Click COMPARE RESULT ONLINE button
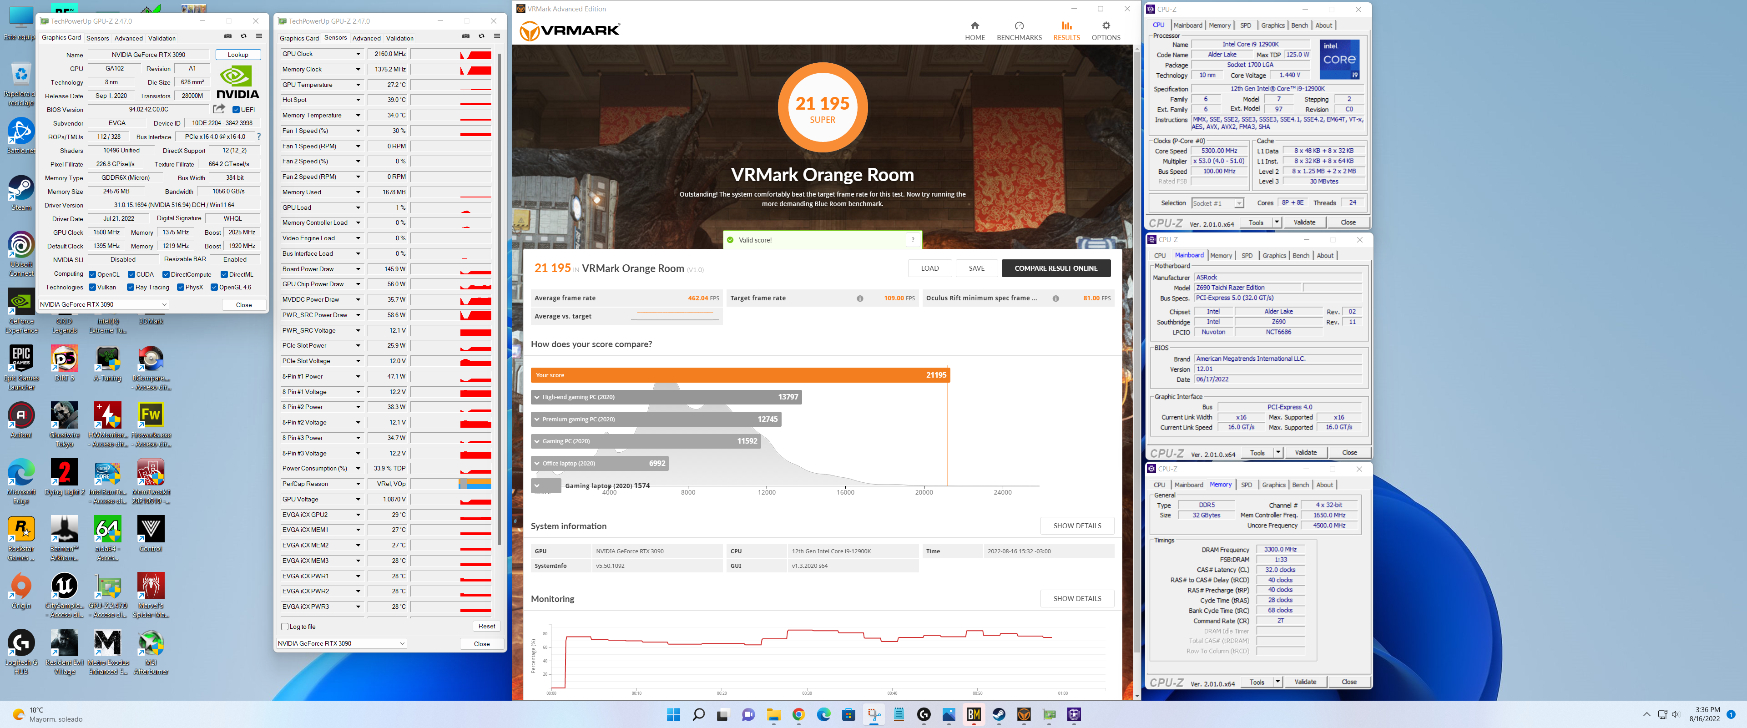This screenshot has width=1747, height=728. point(1055,268)
